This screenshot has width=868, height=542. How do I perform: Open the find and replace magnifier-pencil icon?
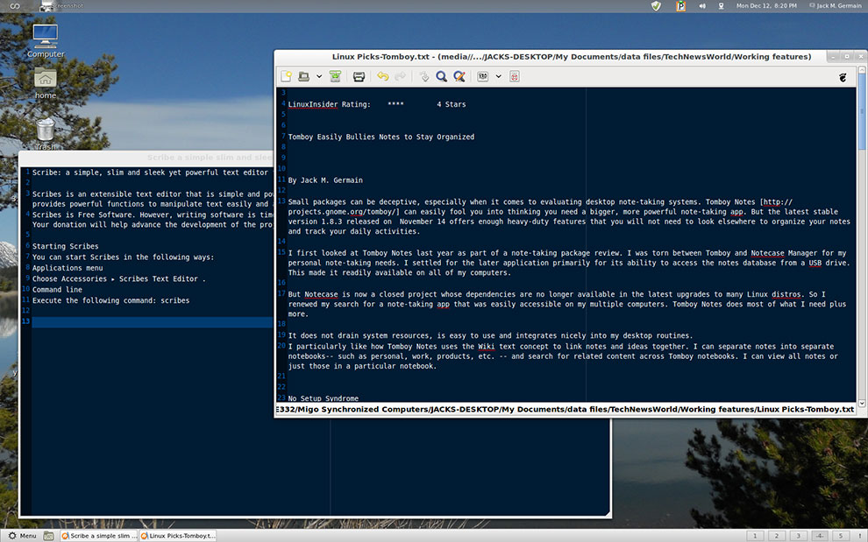tap(459, 76)
